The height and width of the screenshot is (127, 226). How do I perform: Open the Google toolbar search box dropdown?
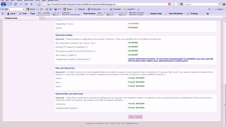23,9
